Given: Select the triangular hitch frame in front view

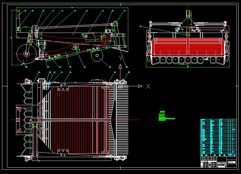Looking at the screenshot, I should click(x=188, y=25).
